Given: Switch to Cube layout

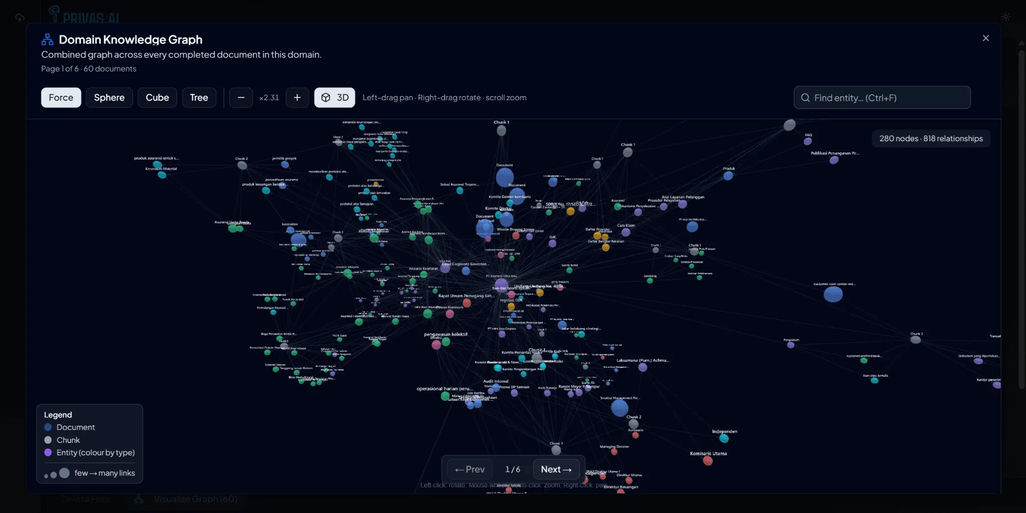Looking at the screenshot, I should [157, 98].
